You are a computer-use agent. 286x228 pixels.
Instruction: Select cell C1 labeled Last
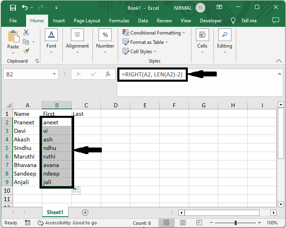tap(86, 114)
